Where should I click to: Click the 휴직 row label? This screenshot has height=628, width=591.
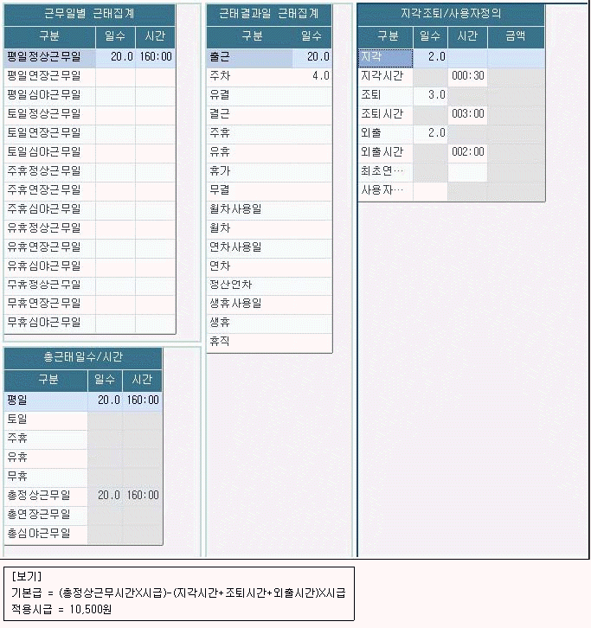pos(220,342)
